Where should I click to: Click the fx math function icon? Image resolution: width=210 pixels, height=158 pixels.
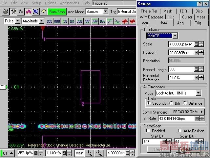point(20,12)
